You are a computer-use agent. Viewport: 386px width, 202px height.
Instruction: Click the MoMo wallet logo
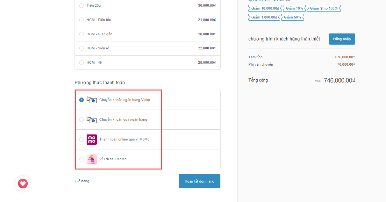coord(92,140)
